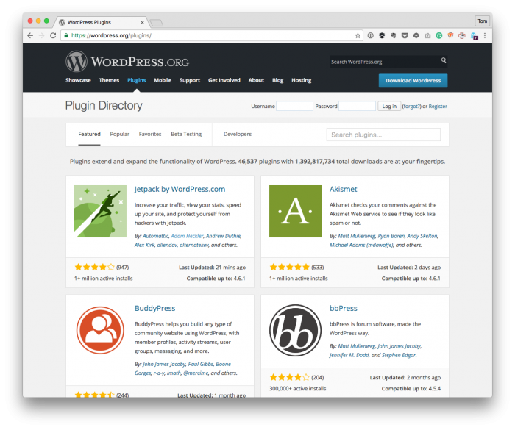Click the gray camera extension icon
515x430 pixels.
427,35
